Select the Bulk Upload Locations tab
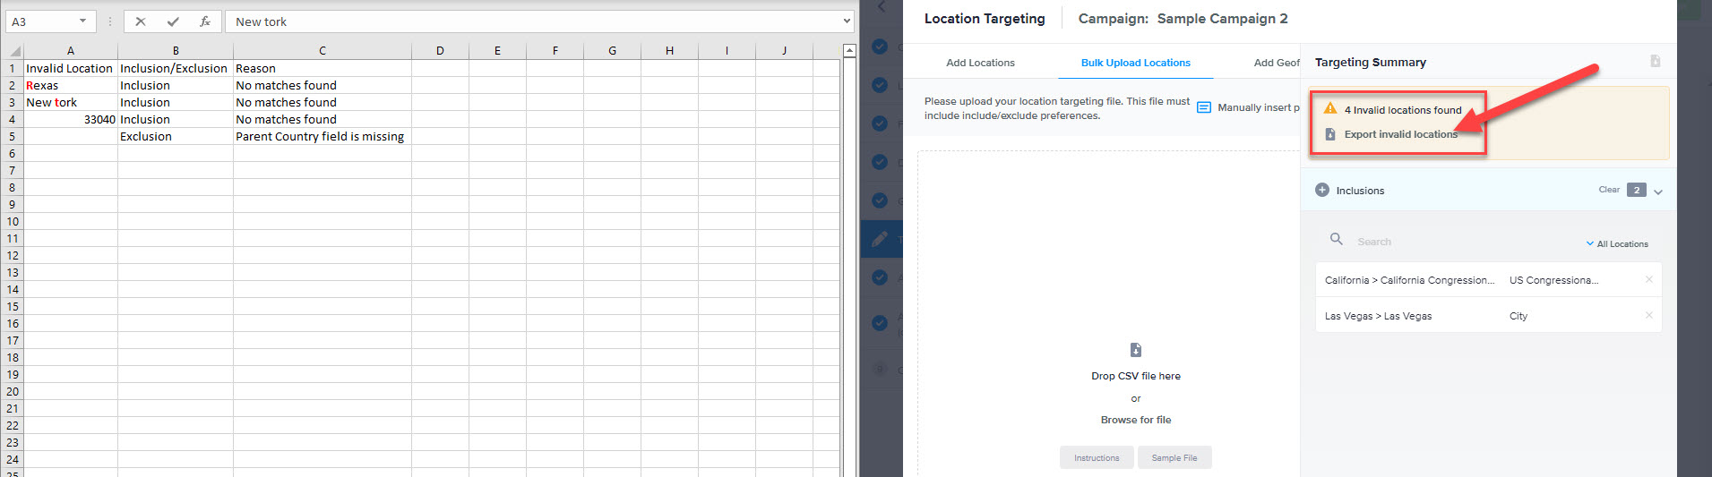The image size is (1712, 477). (x=1135, y=63)
